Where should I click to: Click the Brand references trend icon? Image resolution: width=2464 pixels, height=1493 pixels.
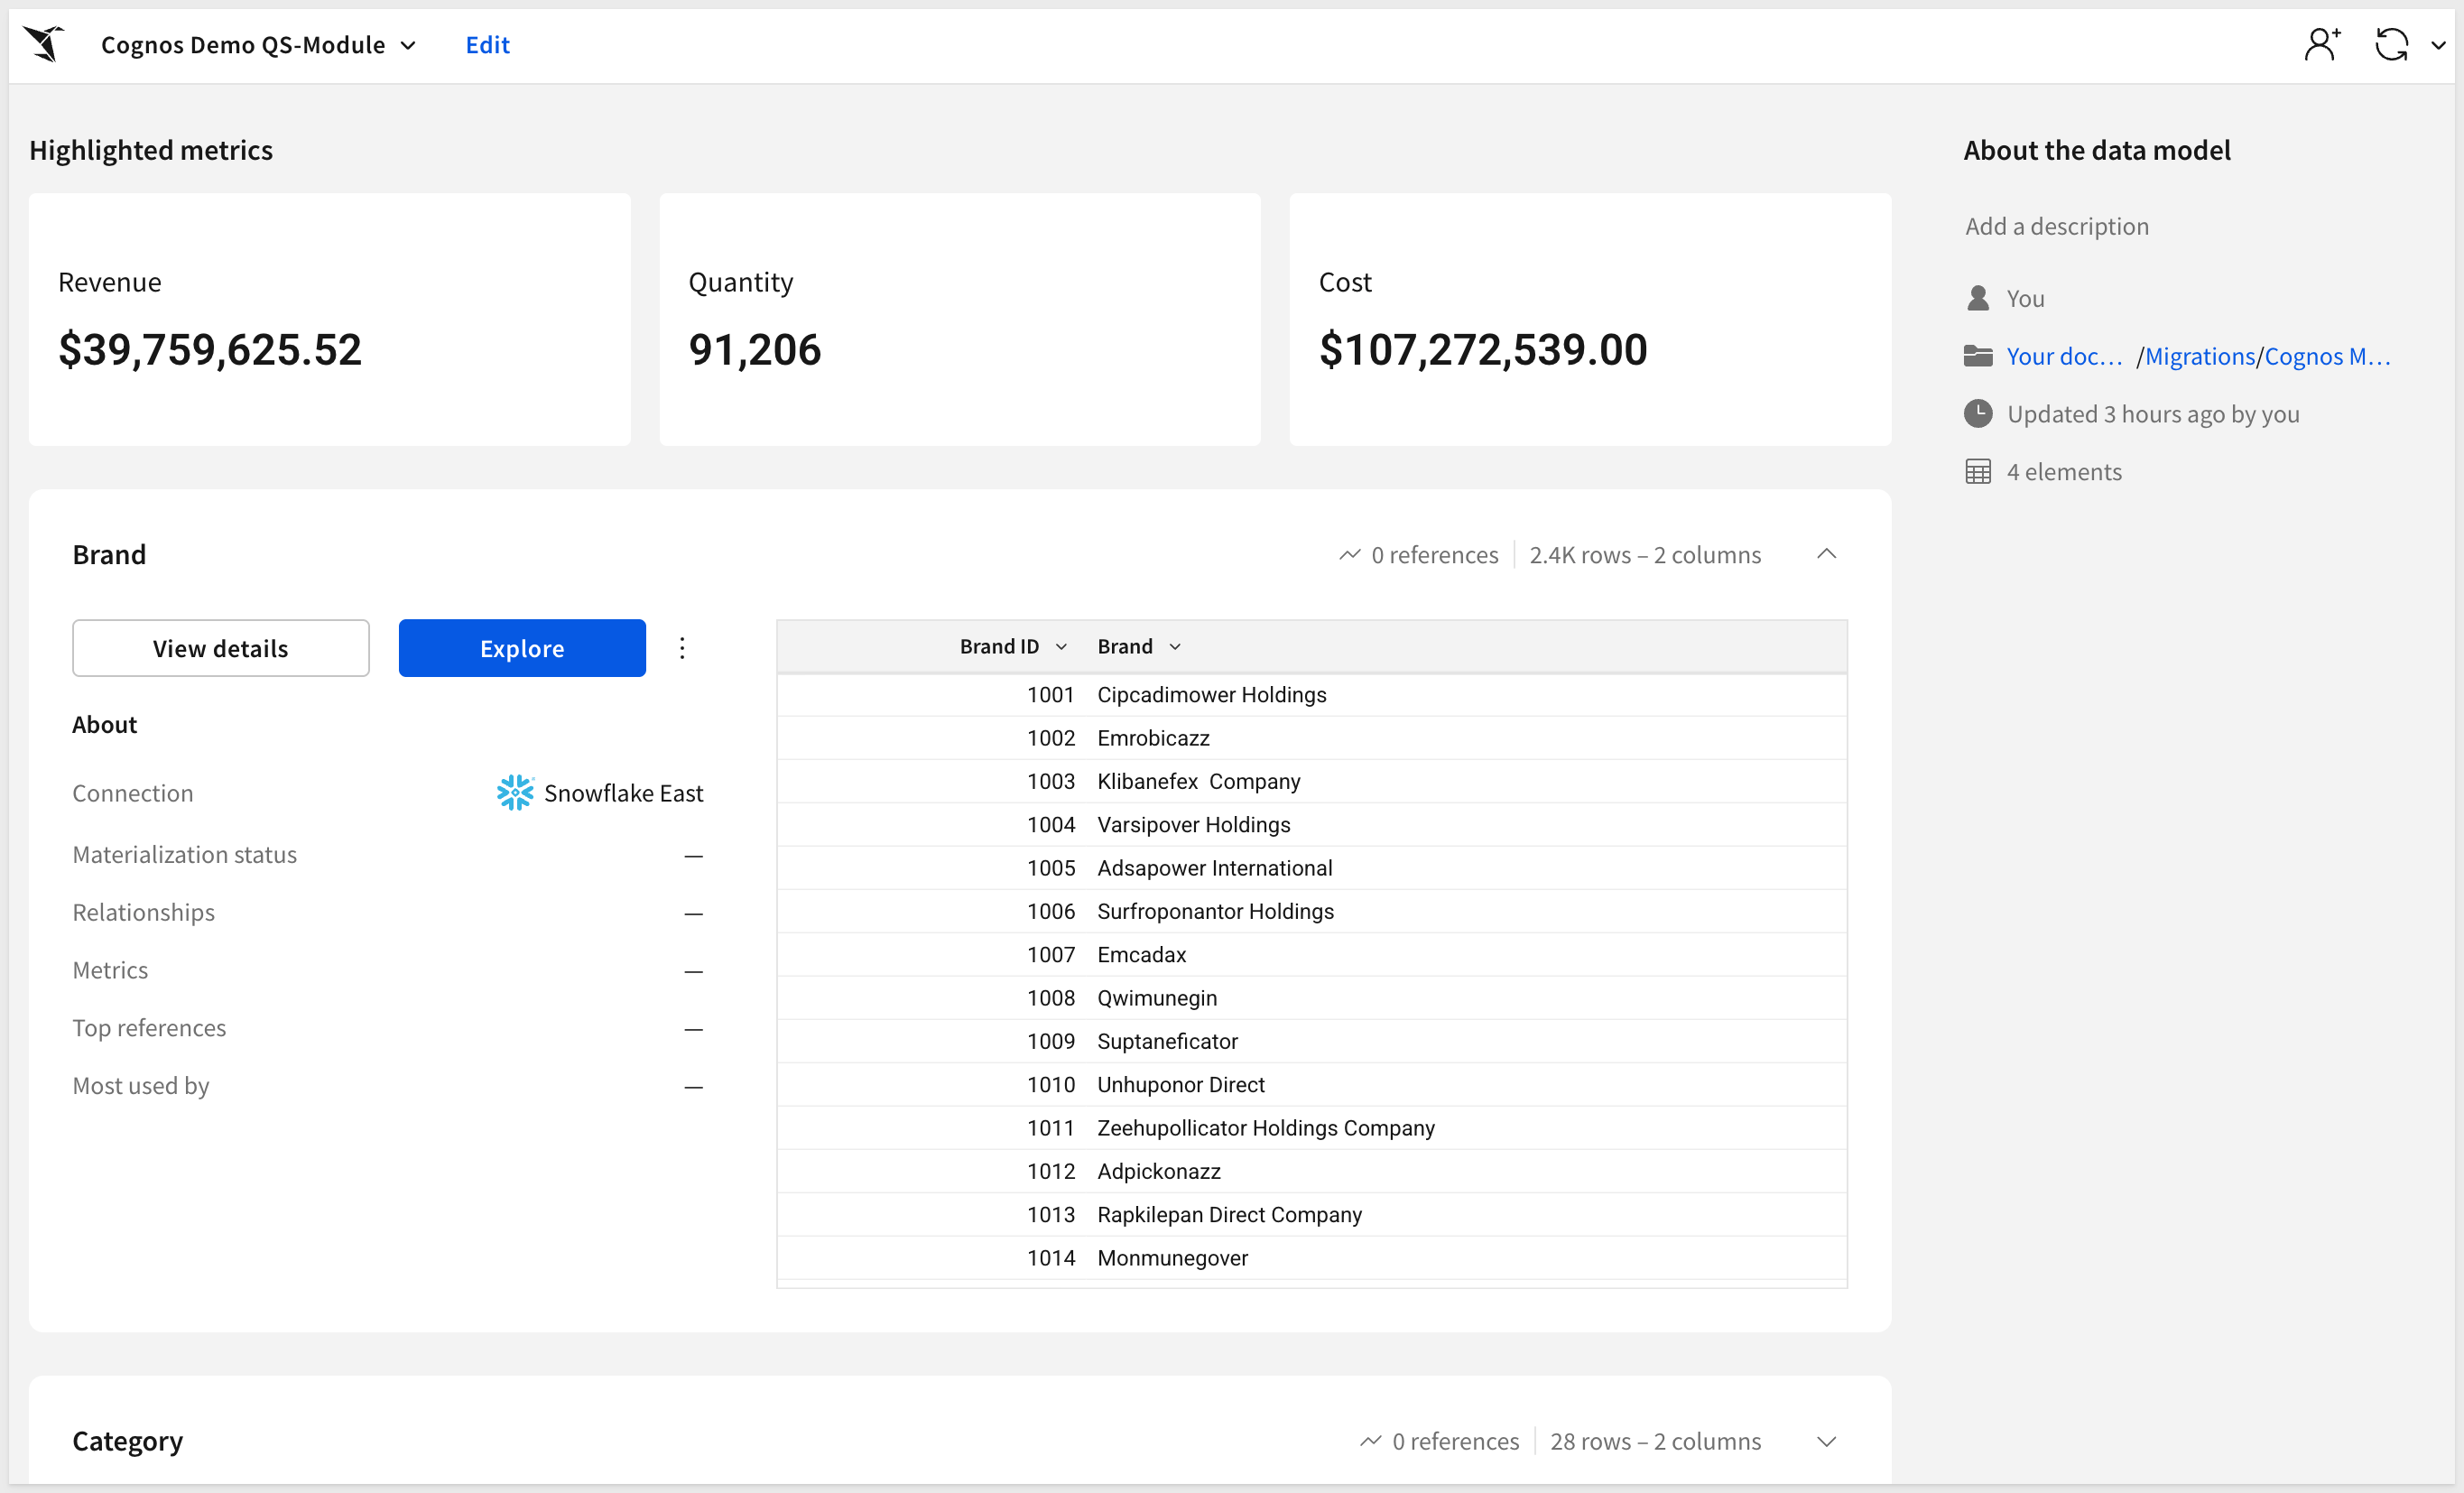pos(1349,554)
